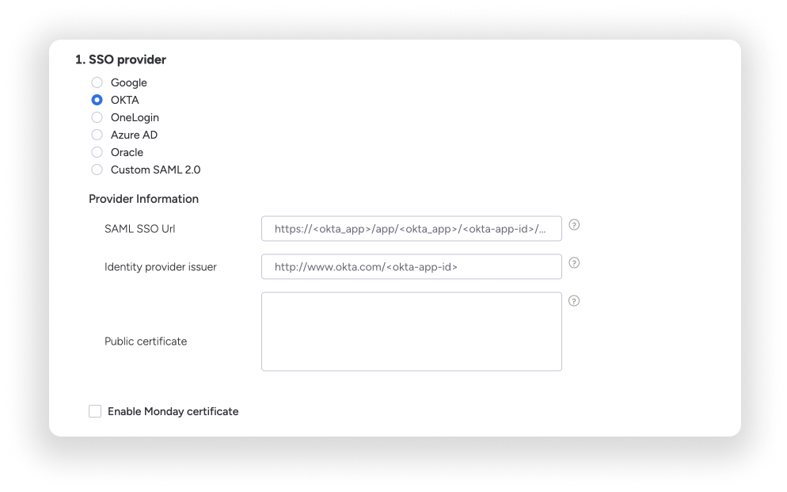Open the Identity provider issuer help icon
The image size is (787, 492).
574,263
